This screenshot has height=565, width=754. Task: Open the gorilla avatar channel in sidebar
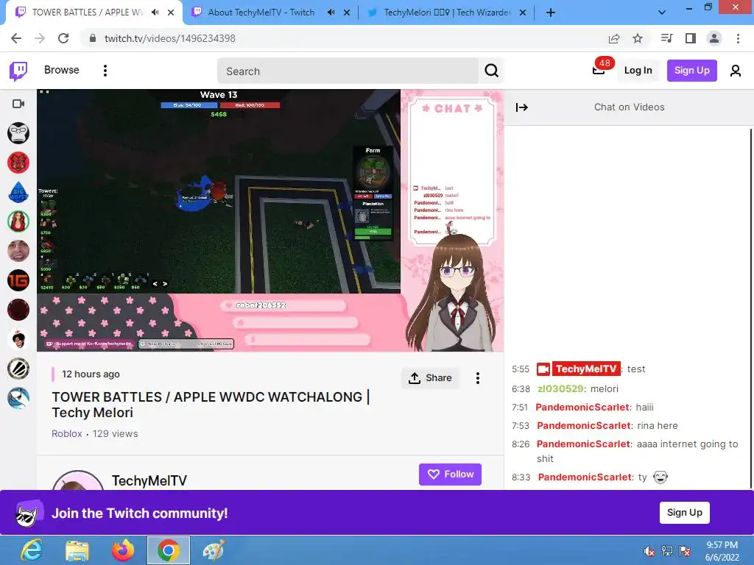coord(18,133)
